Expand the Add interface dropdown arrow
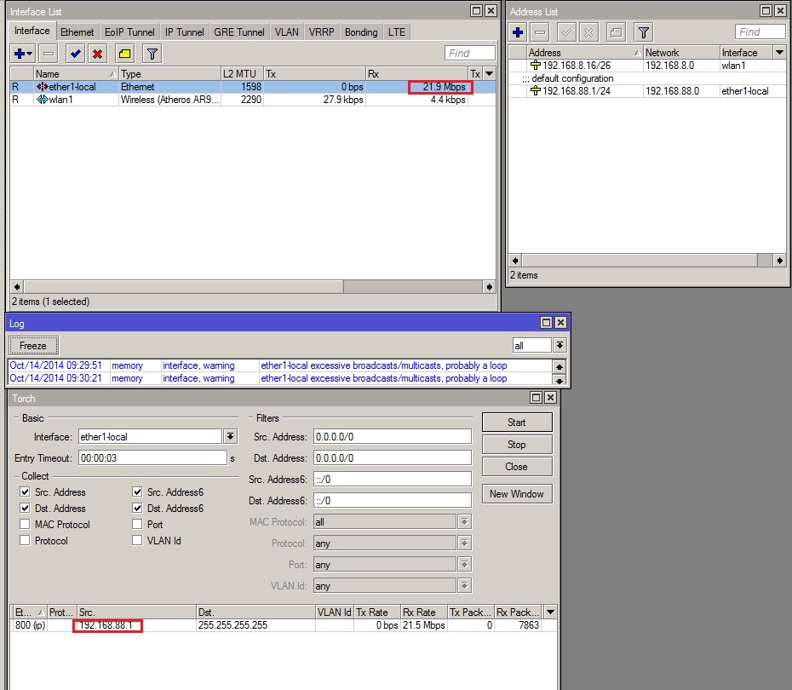The width and height of the screenshot is (792, 690). (29, 54)
